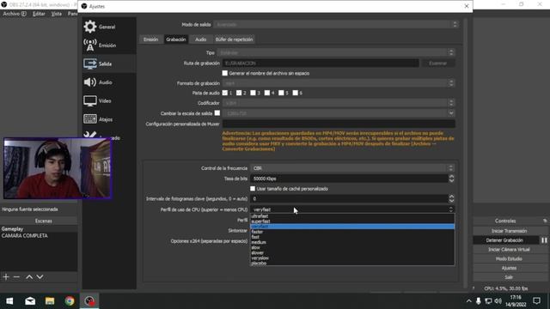Add a new scene with plus icon
550x309 pixels.
point(6,276)
